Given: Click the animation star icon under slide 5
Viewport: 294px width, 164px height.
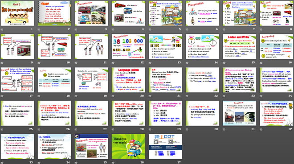Looking at the screenshot, I should [x=150, y=29].
